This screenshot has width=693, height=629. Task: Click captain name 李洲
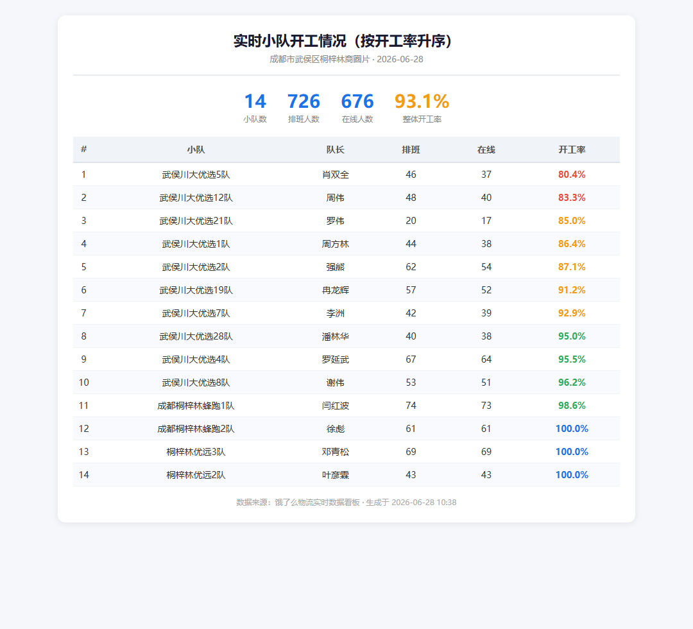pos(336,313)
